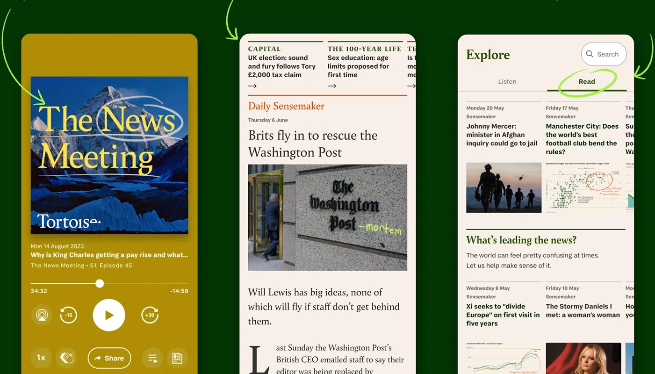
Task: Open 'Johnny Mercer: minister in Afghan inquiry' article
Action: [x=502, y=135]
